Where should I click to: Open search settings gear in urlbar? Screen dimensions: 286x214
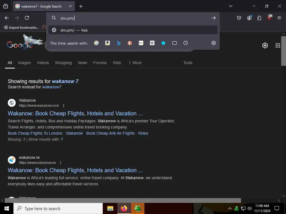pyautogui.click(x=214, y=43)
